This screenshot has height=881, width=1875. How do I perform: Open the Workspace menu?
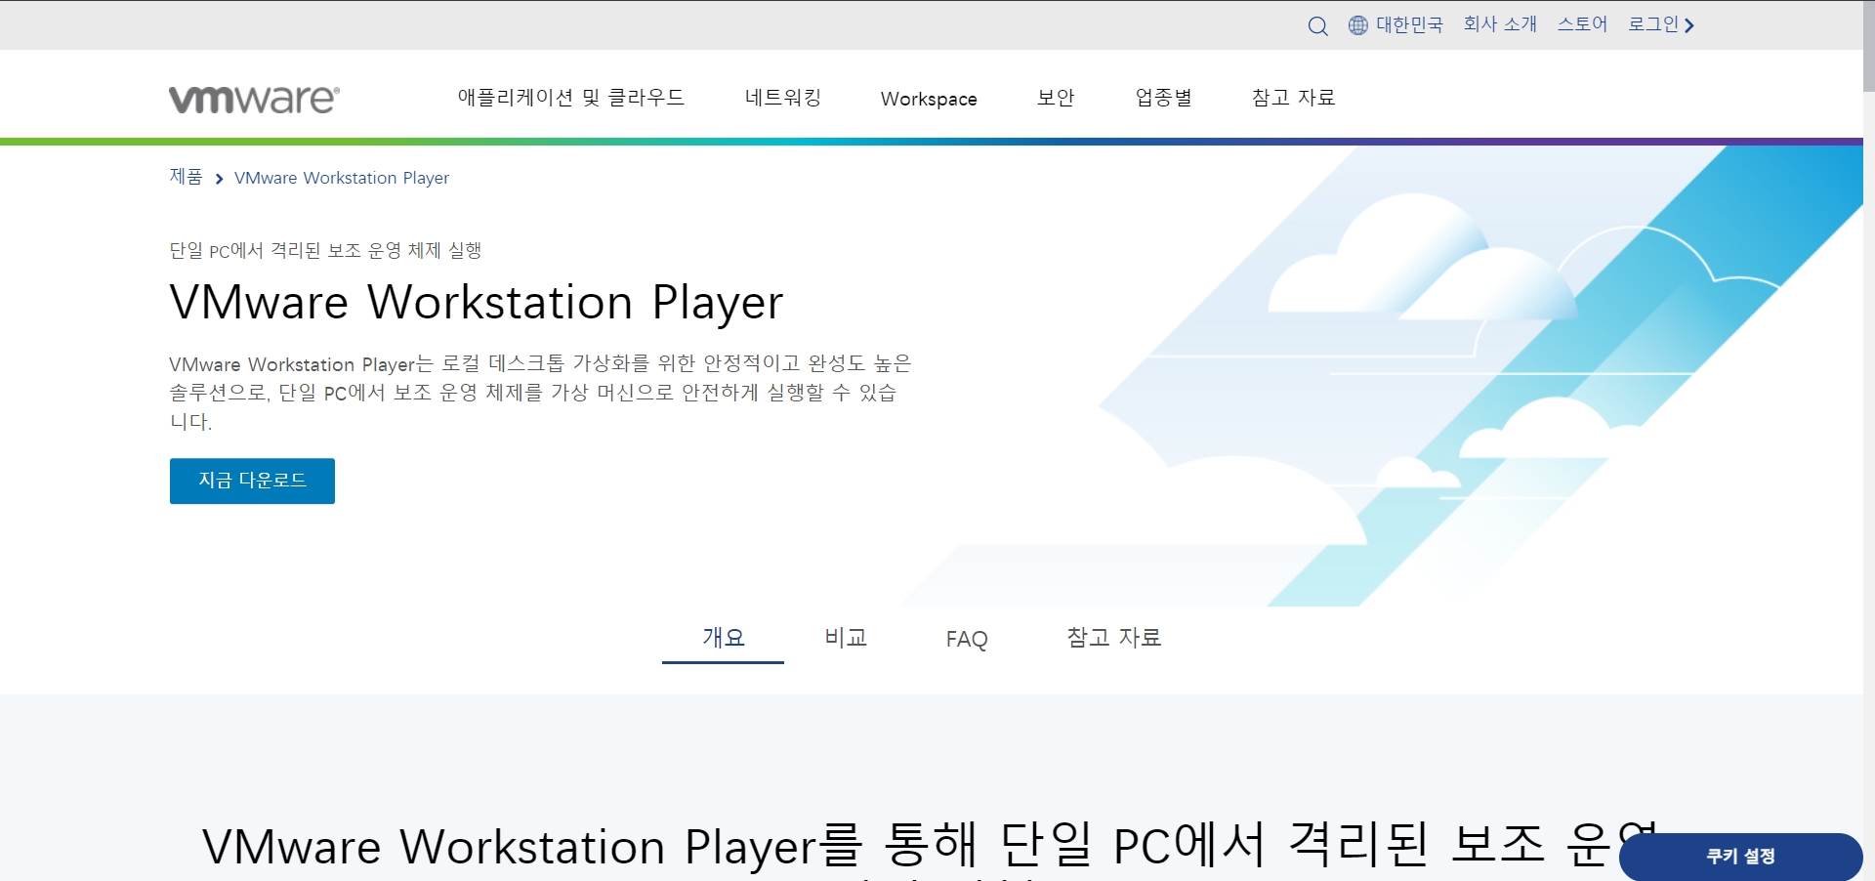(929, 99)
